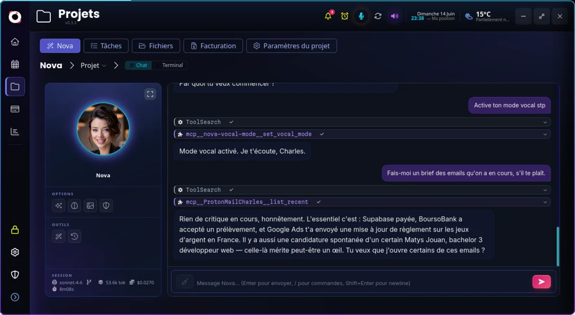Screen dimensions: 575x315
Task: Open settings gear in the sidebar
Action: pyautogui.click(x=15, y=252)
